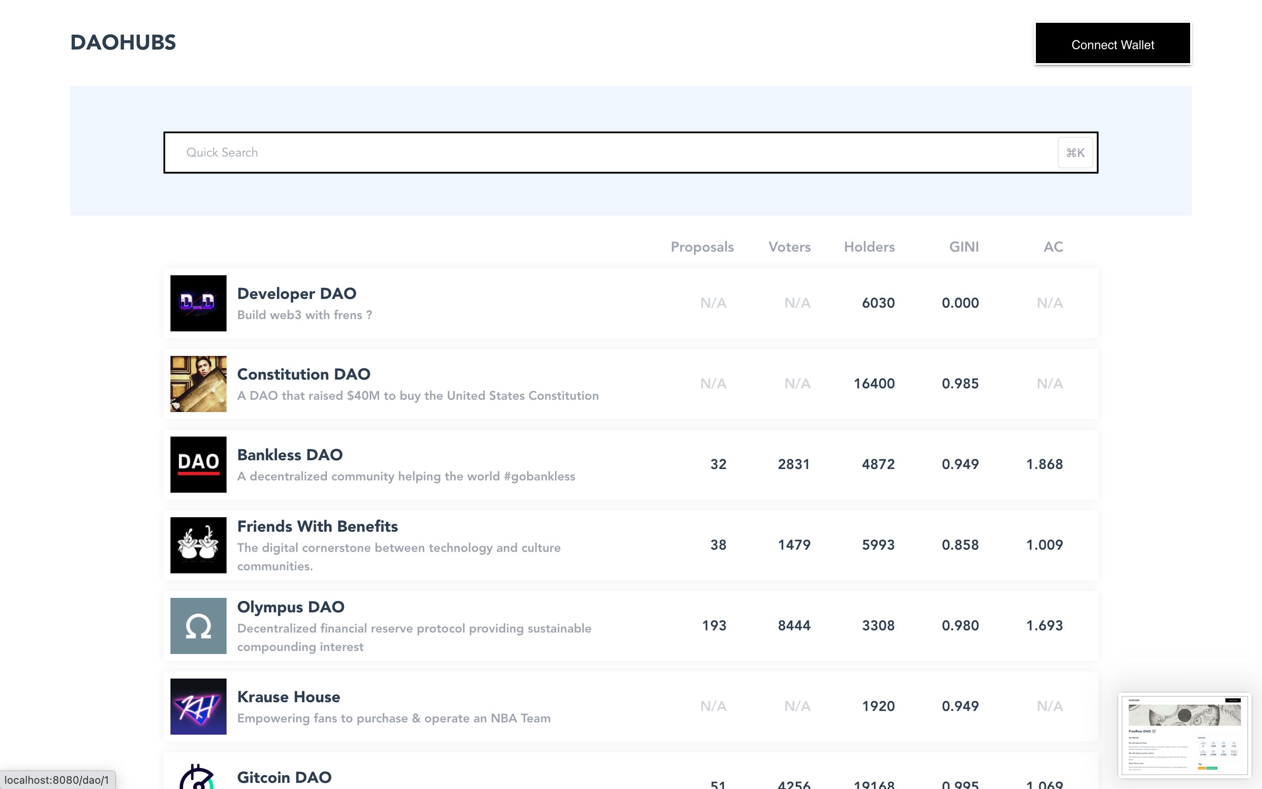Screen dimensions: 1262x789
Task: Click Olympus DAO voters value 8444
Action: click(x=794, y=626)
